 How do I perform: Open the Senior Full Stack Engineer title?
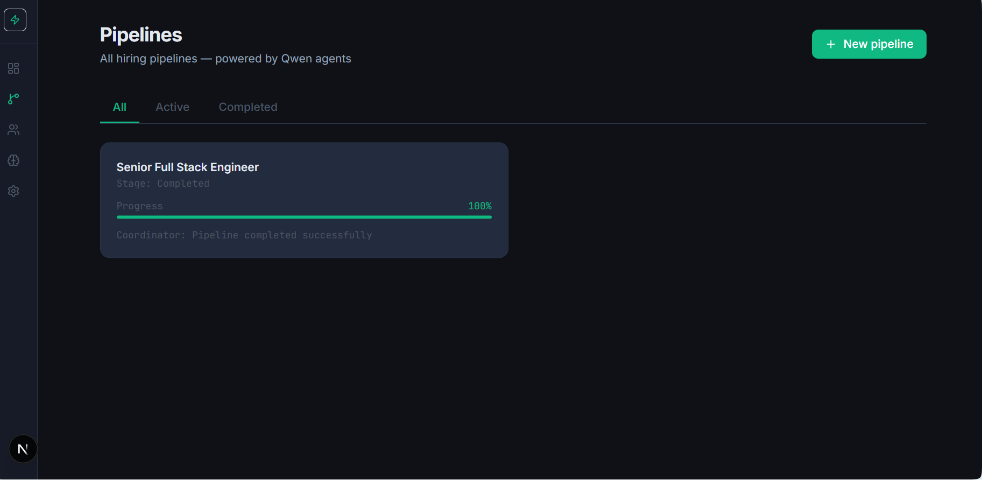tap(188, 167)
